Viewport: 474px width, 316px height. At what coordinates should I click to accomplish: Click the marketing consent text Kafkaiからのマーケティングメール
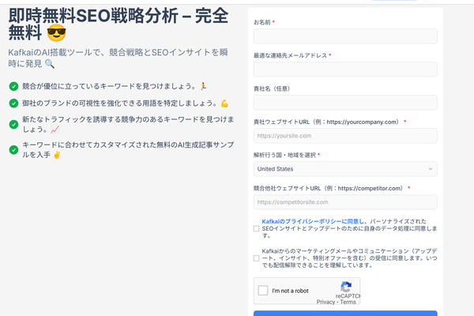pyautogui.click(x=349, y=258)
